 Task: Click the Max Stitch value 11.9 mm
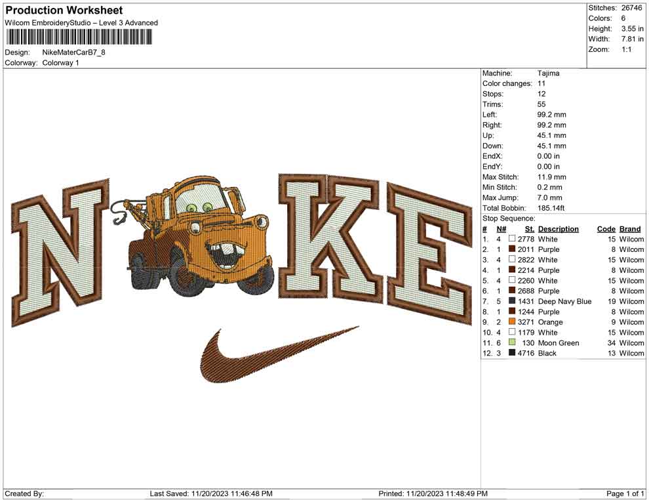(552, 177)
